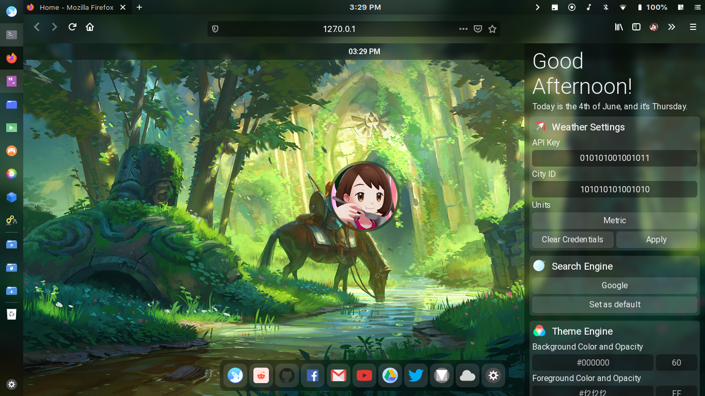Open the page actions three-dot menu
This screenshot has height=396, width=705.
tap(463, 29)
